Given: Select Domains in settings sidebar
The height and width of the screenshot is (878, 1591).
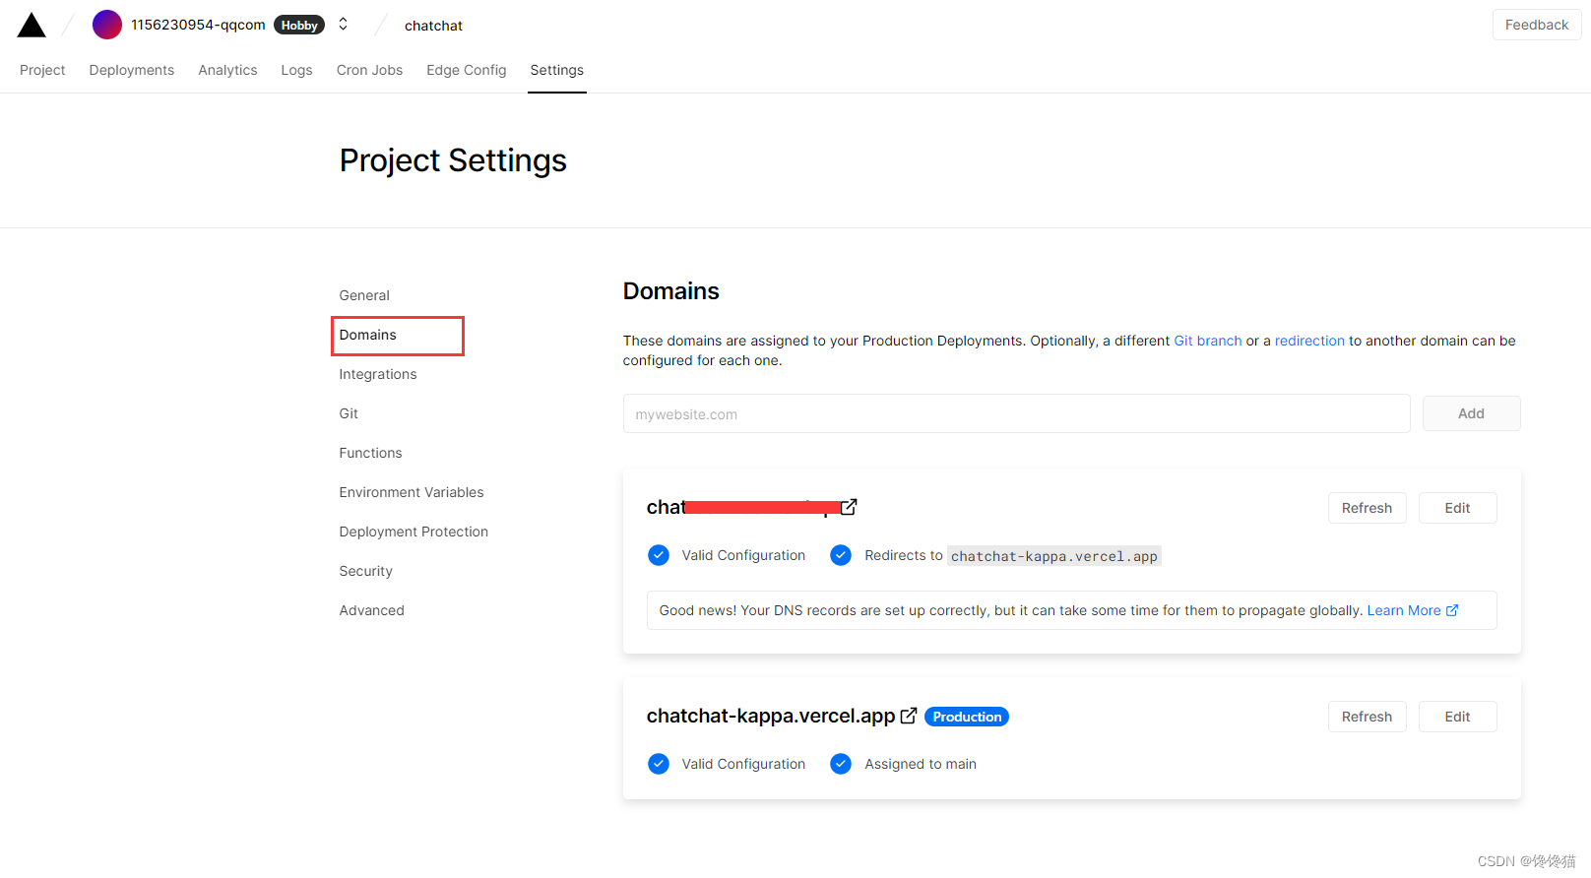Looking at the screenshot, I should (368, 335).
